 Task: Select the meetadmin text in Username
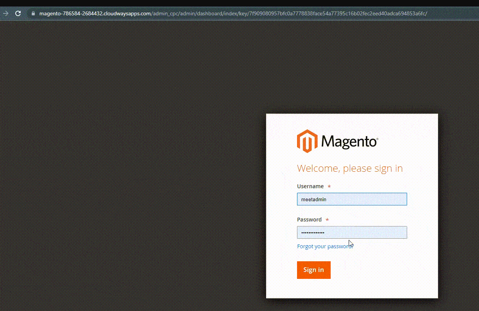point(314,199)
